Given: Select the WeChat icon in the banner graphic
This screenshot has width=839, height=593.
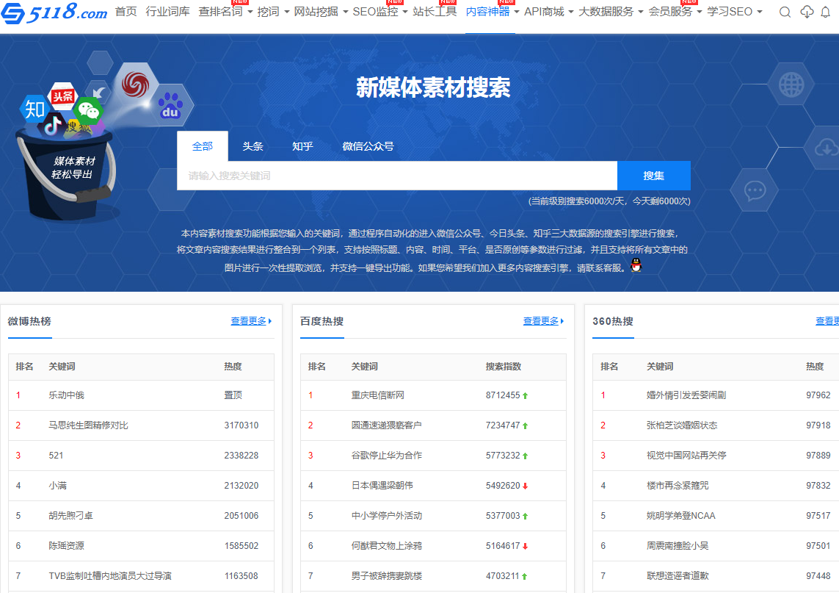Looking at the screenshot, I should pos(89,110).
